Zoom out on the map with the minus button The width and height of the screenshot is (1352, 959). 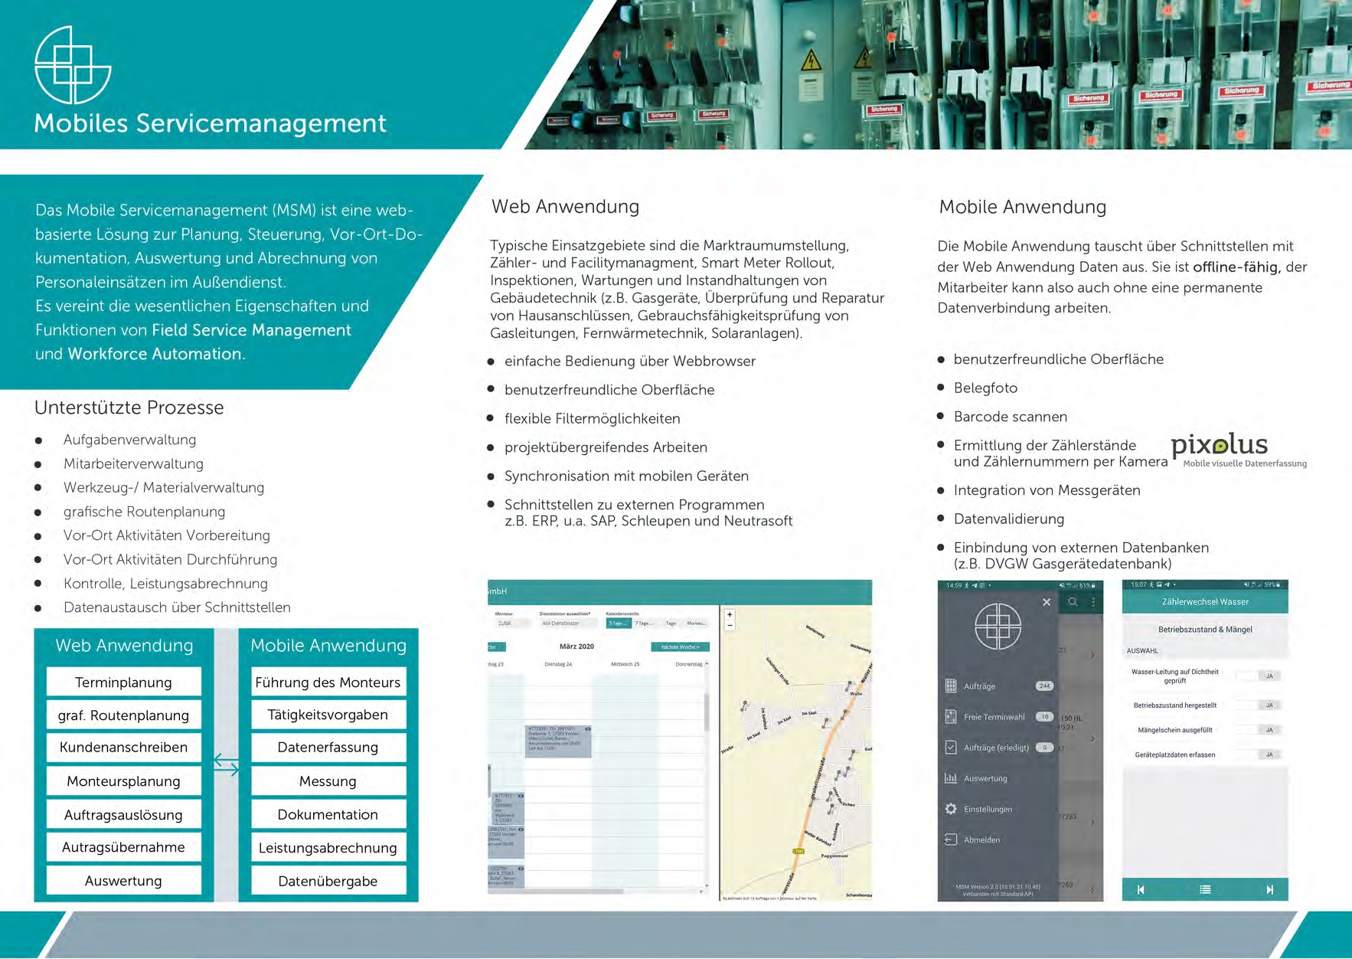tap(730, 625)
